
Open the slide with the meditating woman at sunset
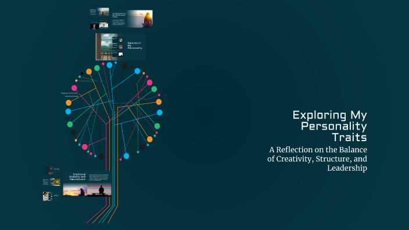pyautogui.click(x=132, y=19)
